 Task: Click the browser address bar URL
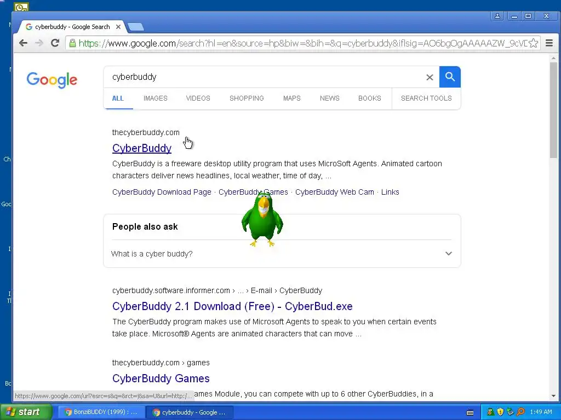(x=302, y=44)
